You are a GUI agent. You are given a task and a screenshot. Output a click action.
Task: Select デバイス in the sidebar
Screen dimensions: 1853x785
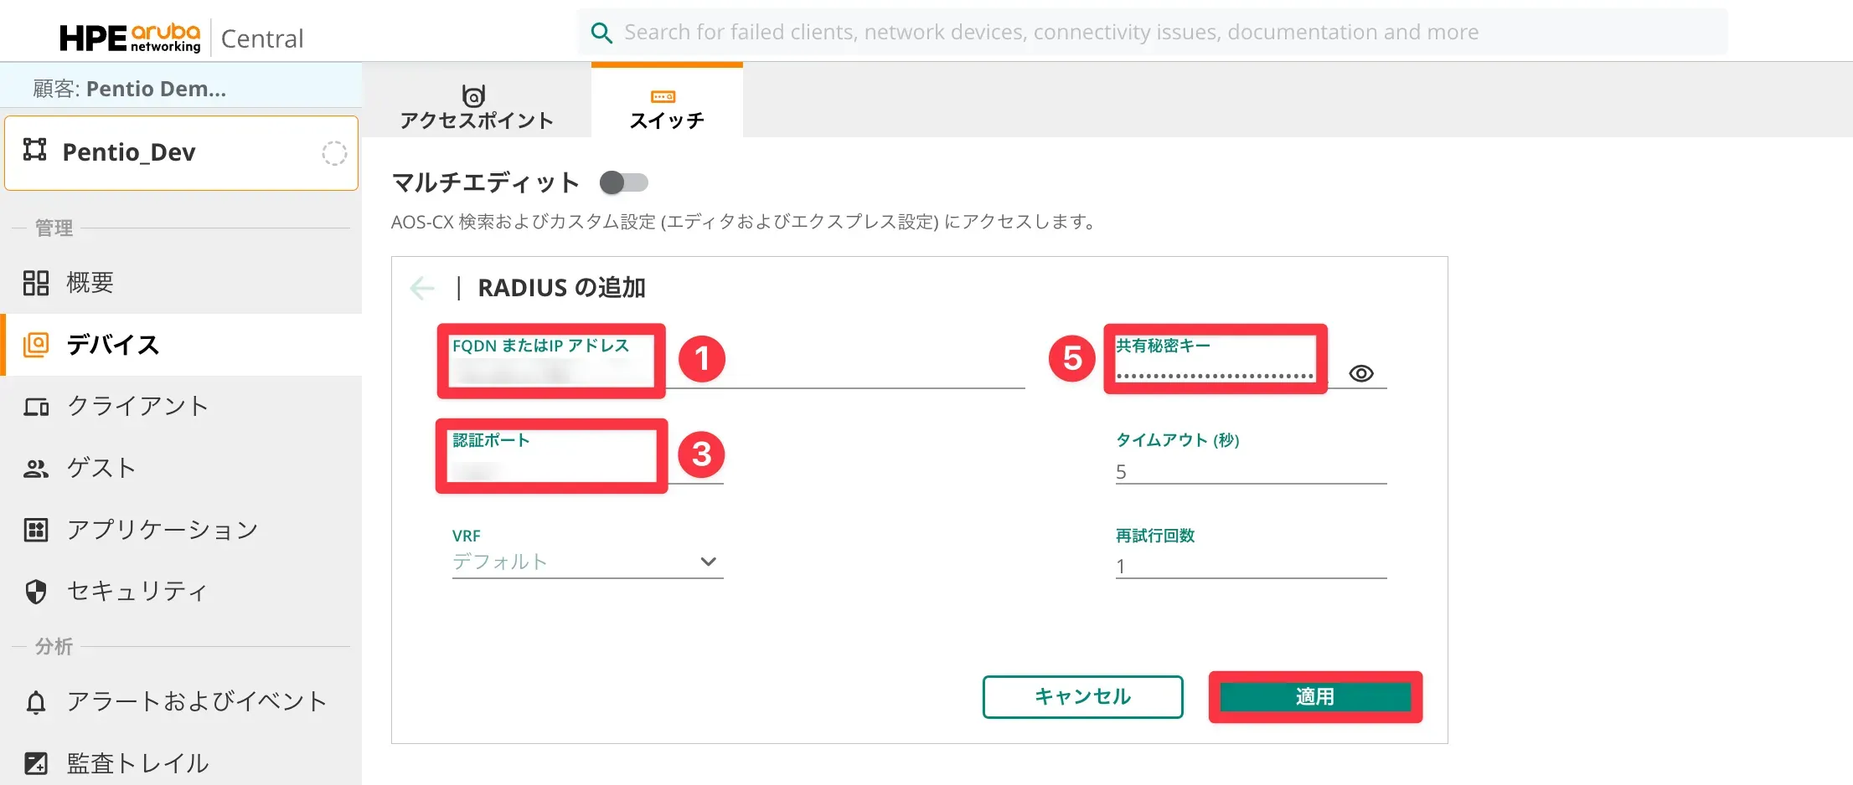coord(112,345)
